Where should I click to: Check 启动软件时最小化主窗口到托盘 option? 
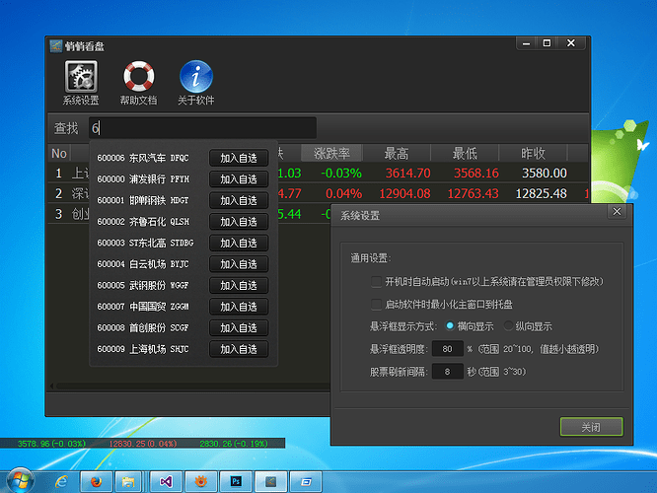tap(376, 305)
